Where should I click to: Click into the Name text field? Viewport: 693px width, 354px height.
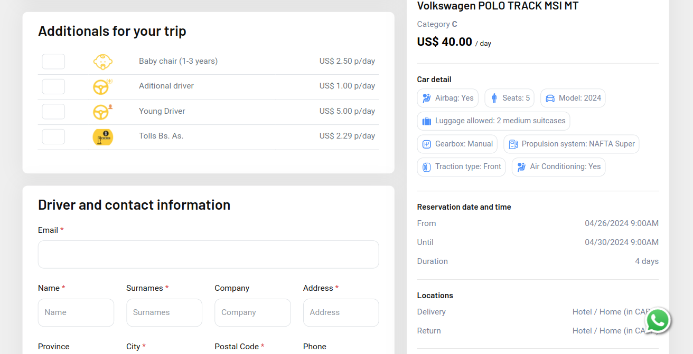pos(76,312)
